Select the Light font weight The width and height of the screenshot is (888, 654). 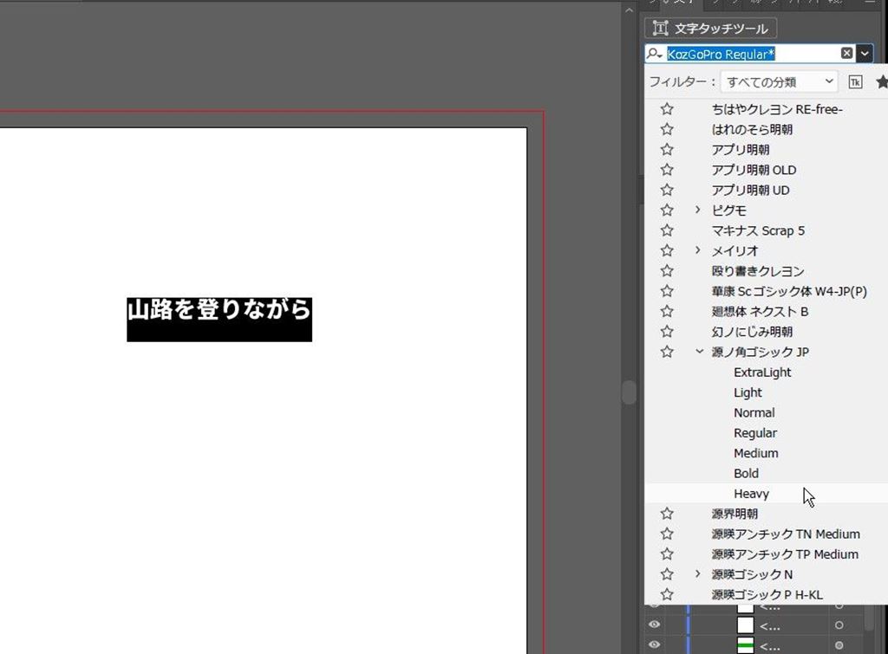coord(748,392)
